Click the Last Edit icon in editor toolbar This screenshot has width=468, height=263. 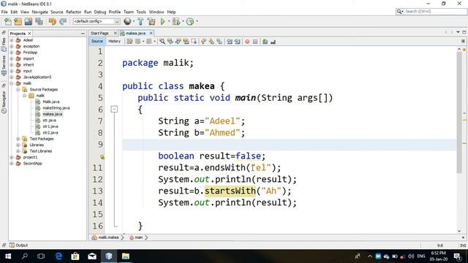coord(129,42)
